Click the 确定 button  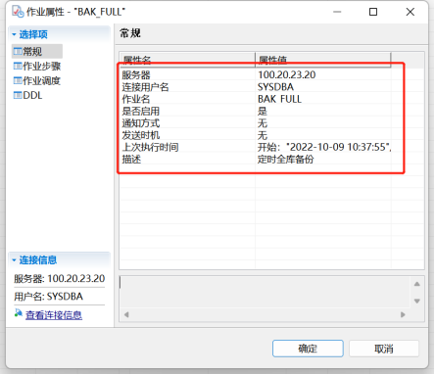pos(308,349)
